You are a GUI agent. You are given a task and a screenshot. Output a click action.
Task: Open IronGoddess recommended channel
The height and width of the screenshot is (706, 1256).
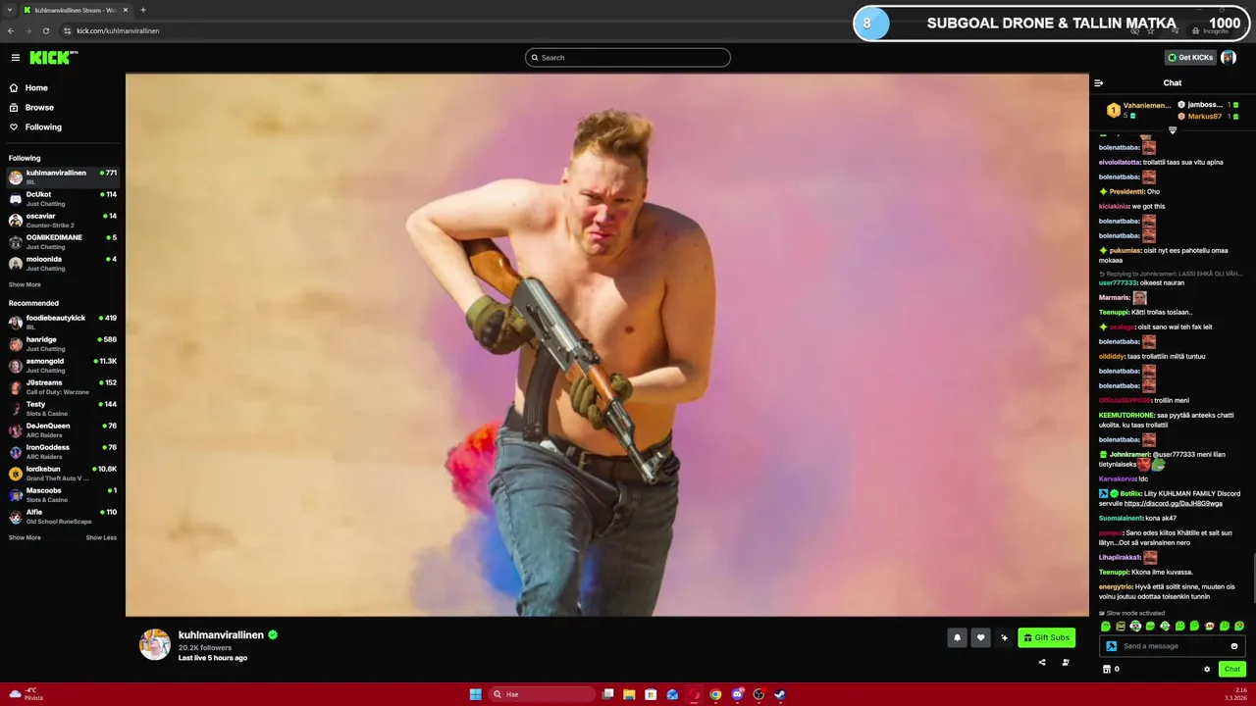(63, 451)
